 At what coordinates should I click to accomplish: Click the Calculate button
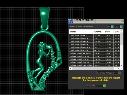[x=96, y=86]
